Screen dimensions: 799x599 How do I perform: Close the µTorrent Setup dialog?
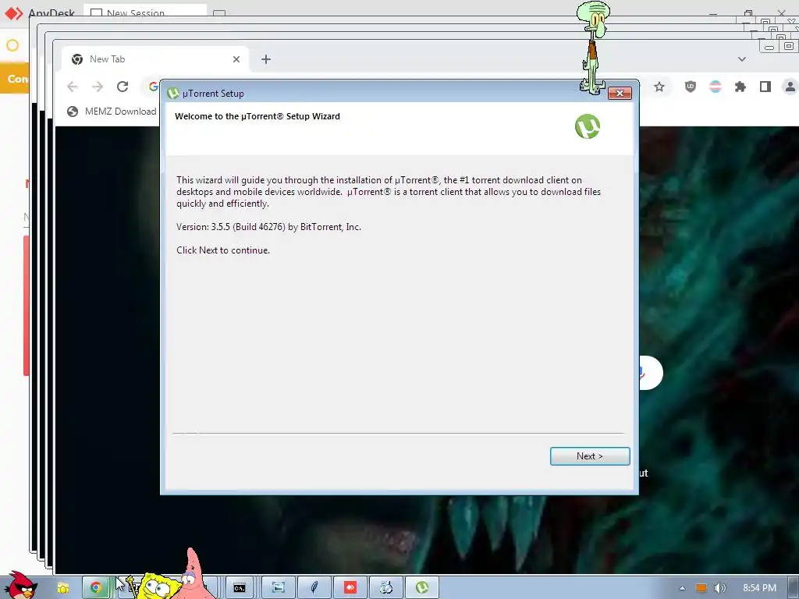coord(620,94)
